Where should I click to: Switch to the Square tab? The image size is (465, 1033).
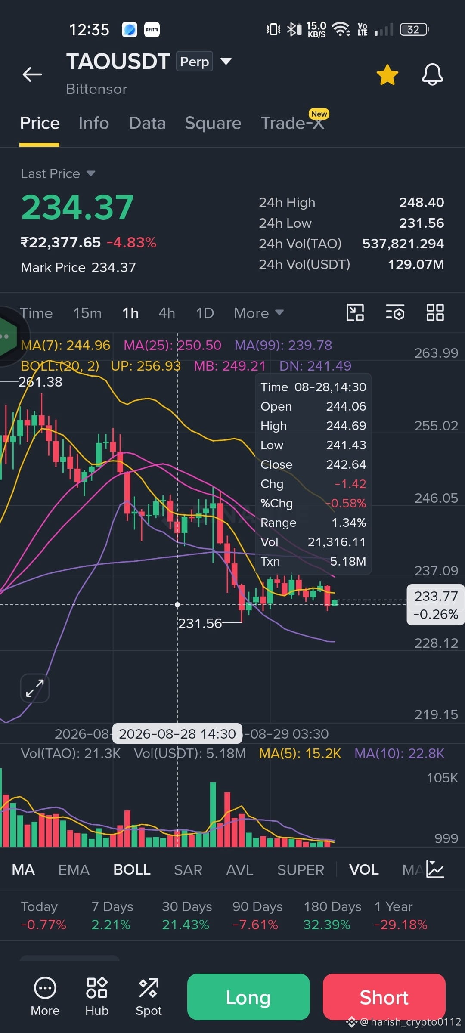(x=213, y=124)
